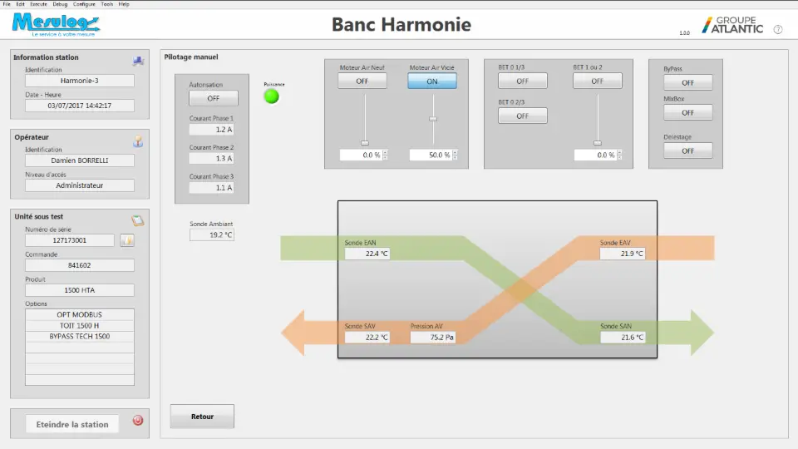Select the BYPASS TECH 1500 option row
This screenshot has height=449, width=798.
(x=80, y=336)
